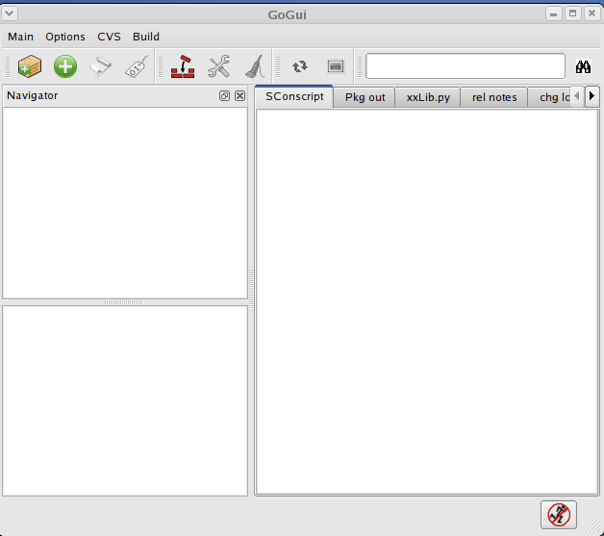
Task: Click the refresh arrows icon
Action: point(300,66)
